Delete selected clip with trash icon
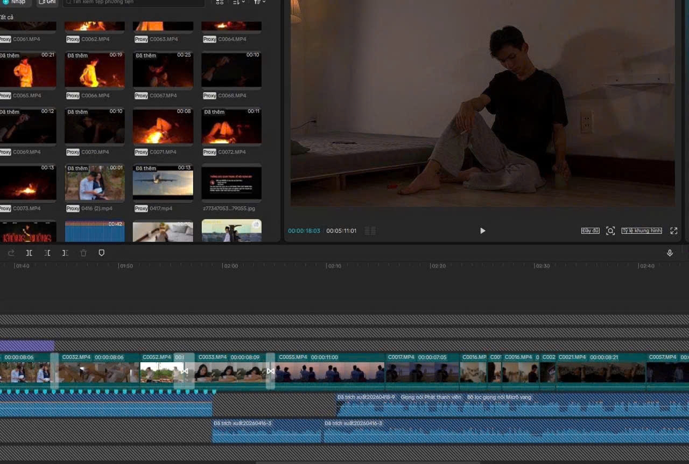Image resolution: width=689 pixels, height=464 pixels. click(x=83, y=253)
